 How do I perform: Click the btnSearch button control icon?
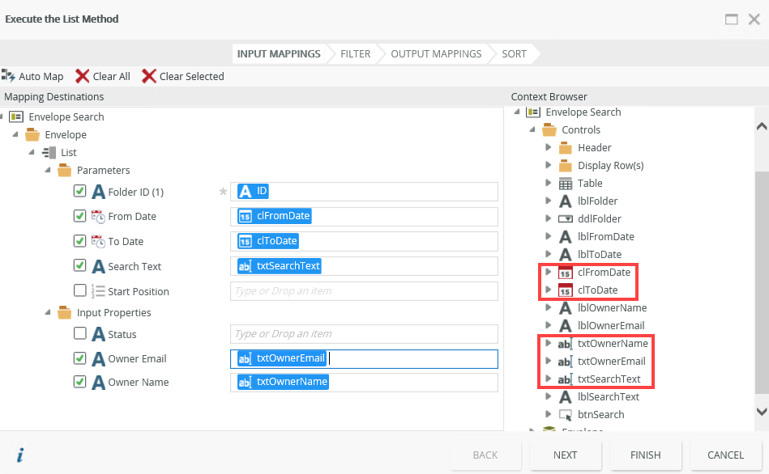(x=566, y=414)
